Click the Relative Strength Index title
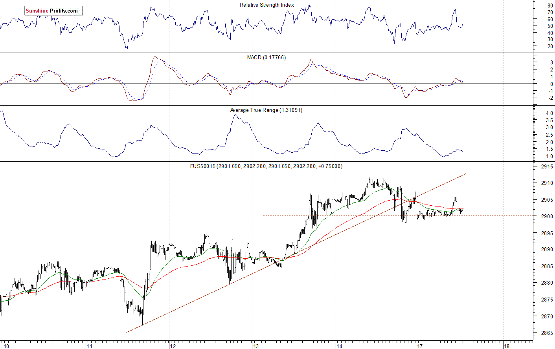Screen dimensions: 555x349 (267, 5)
